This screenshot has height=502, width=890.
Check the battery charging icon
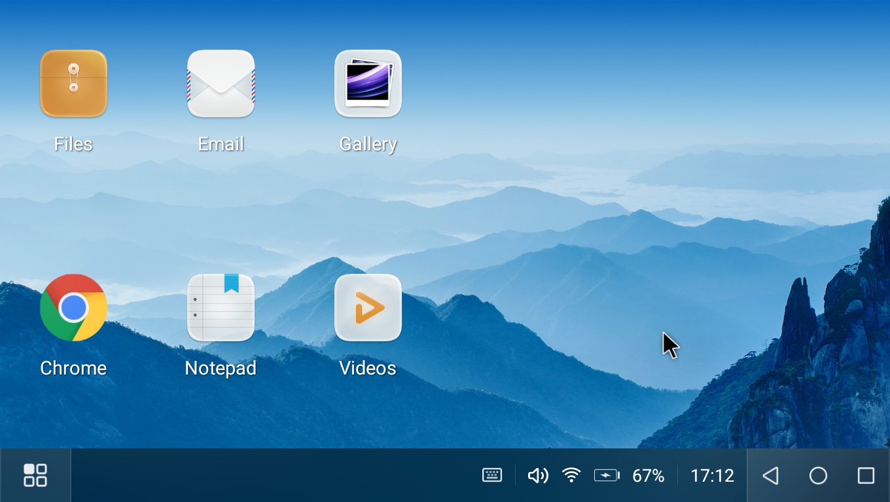pos(607,475)
